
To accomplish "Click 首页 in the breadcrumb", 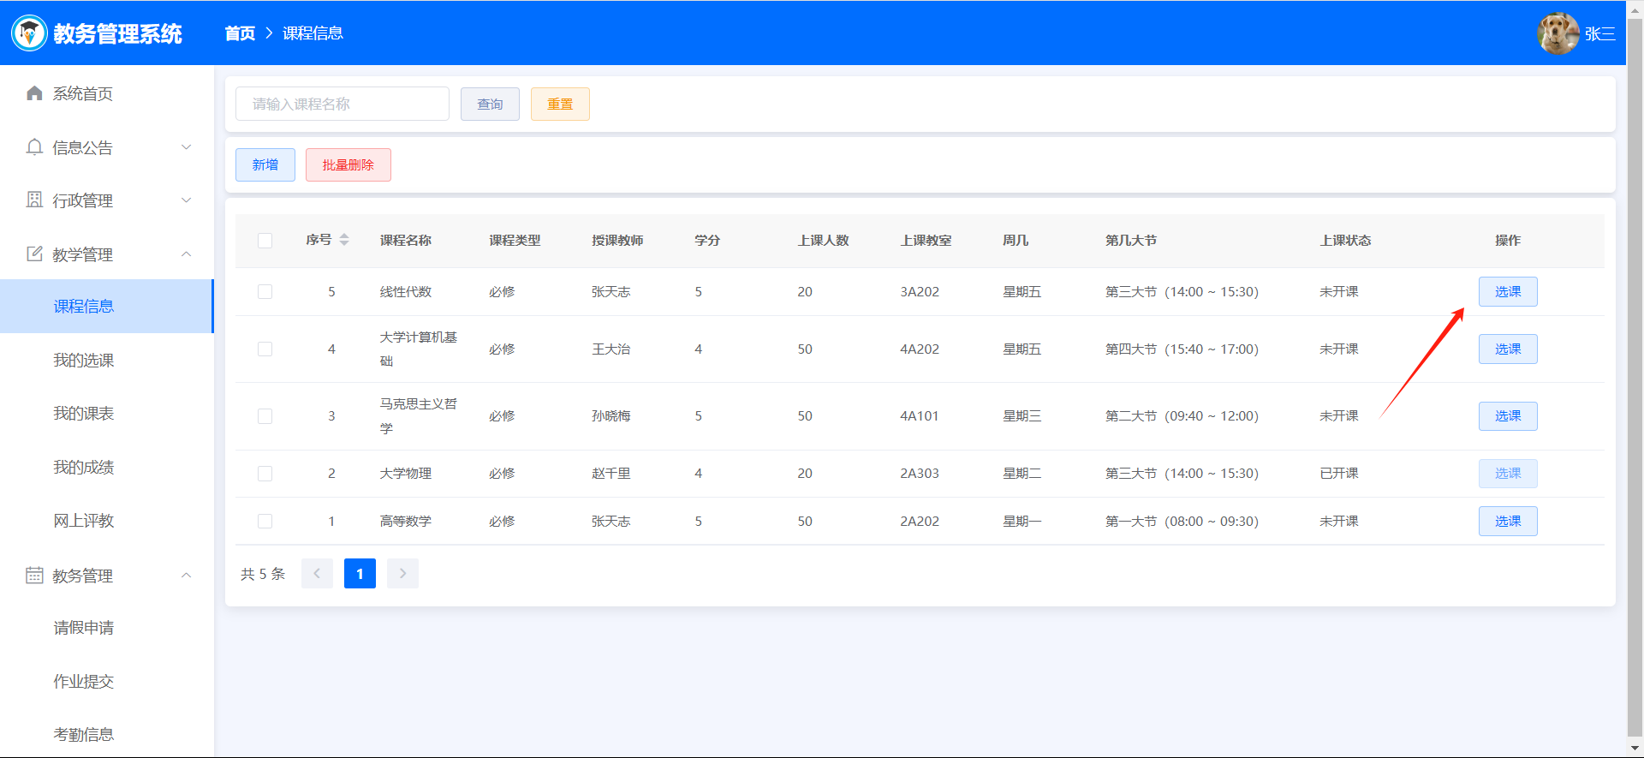I will point(240,33).
